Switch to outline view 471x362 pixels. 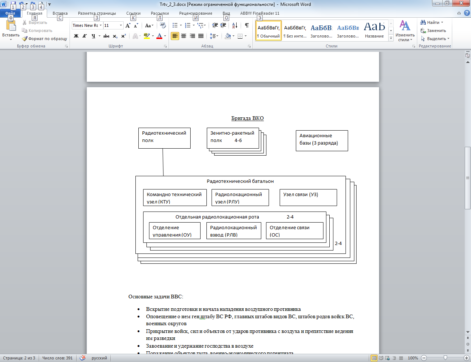pos(394,358)
